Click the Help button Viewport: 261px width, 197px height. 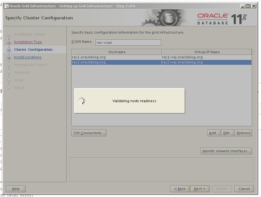point(16,189)
